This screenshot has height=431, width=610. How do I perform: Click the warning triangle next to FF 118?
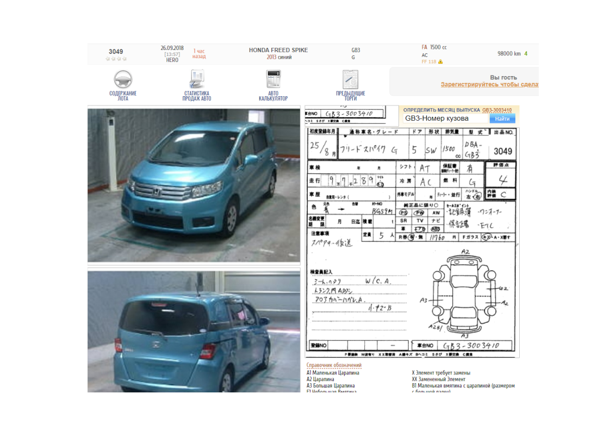point(440,61)
